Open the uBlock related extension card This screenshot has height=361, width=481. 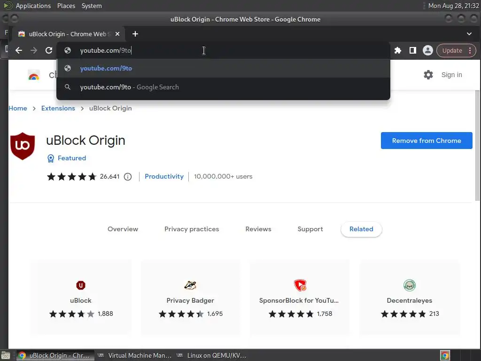[x=81, y=298]
